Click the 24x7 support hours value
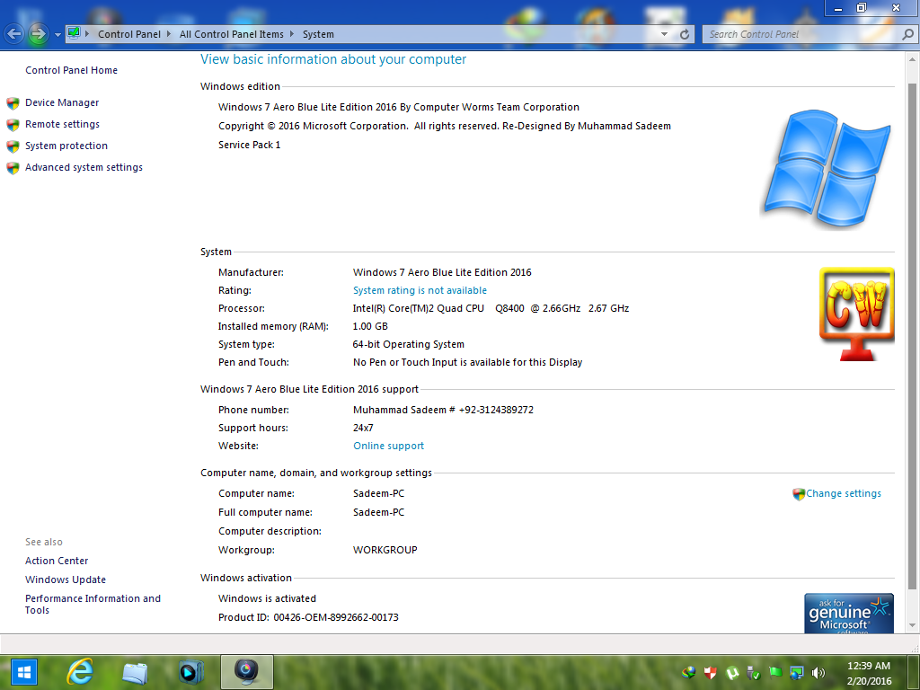 click(363, 428)
